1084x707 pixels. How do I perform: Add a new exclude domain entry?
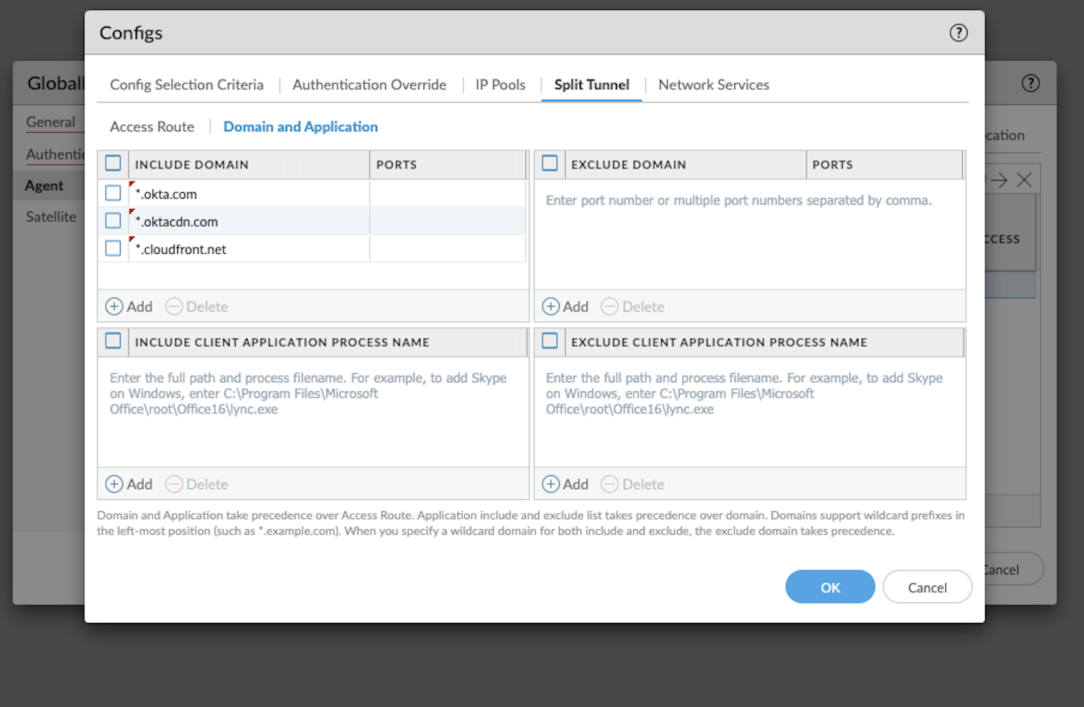[x=565, y=307]
